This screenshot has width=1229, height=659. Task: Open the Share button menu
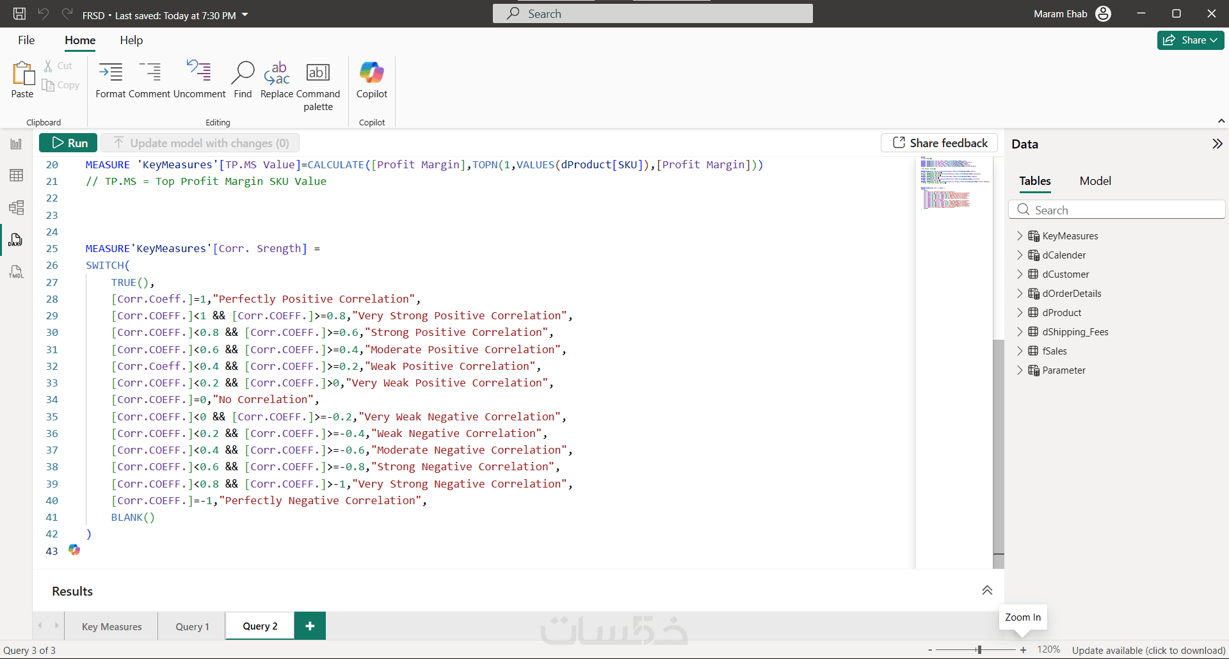coord(1191,40)
